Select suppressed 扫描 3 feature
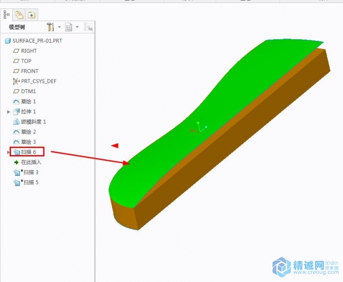The height and width of the screenshot is (282, 343). (x=31, y=172)
